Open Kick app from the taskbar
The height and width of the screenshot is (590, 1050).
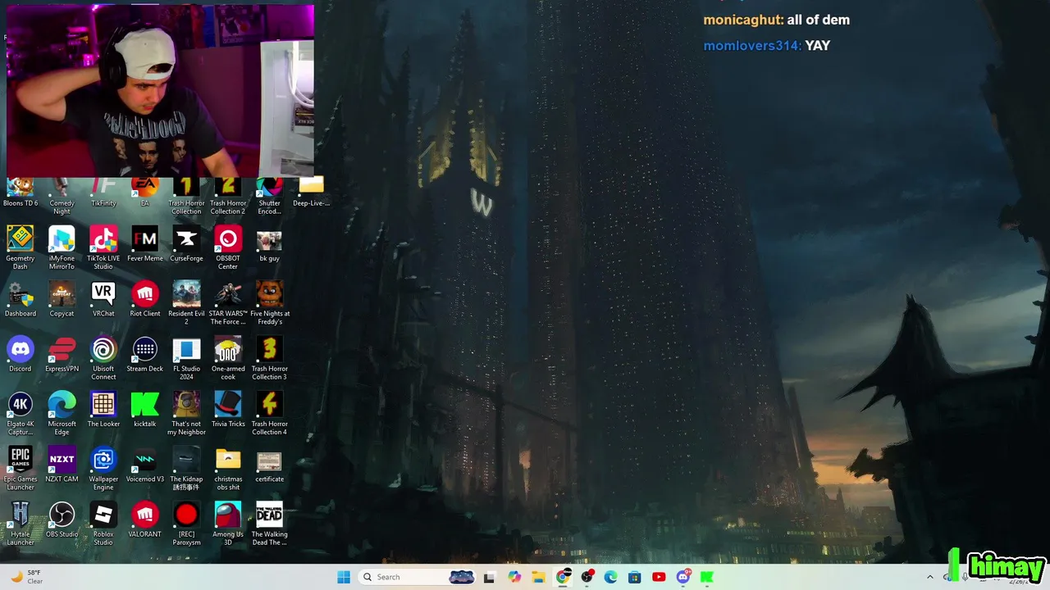(x=706, y=577)
